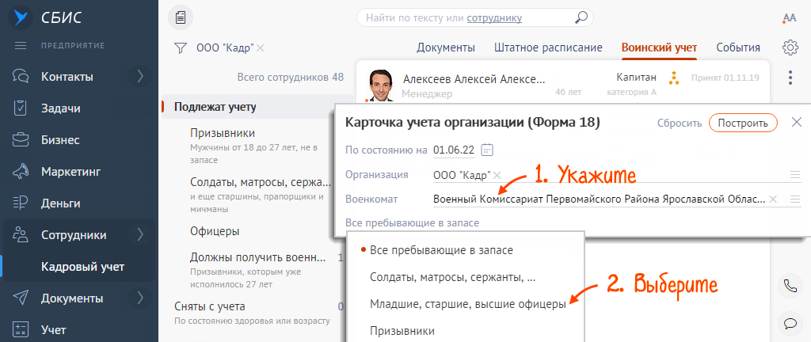This screenshot has width=811, height=342.
Task: Clear the Военкомат field value
Action: click(x=773, y=199)
